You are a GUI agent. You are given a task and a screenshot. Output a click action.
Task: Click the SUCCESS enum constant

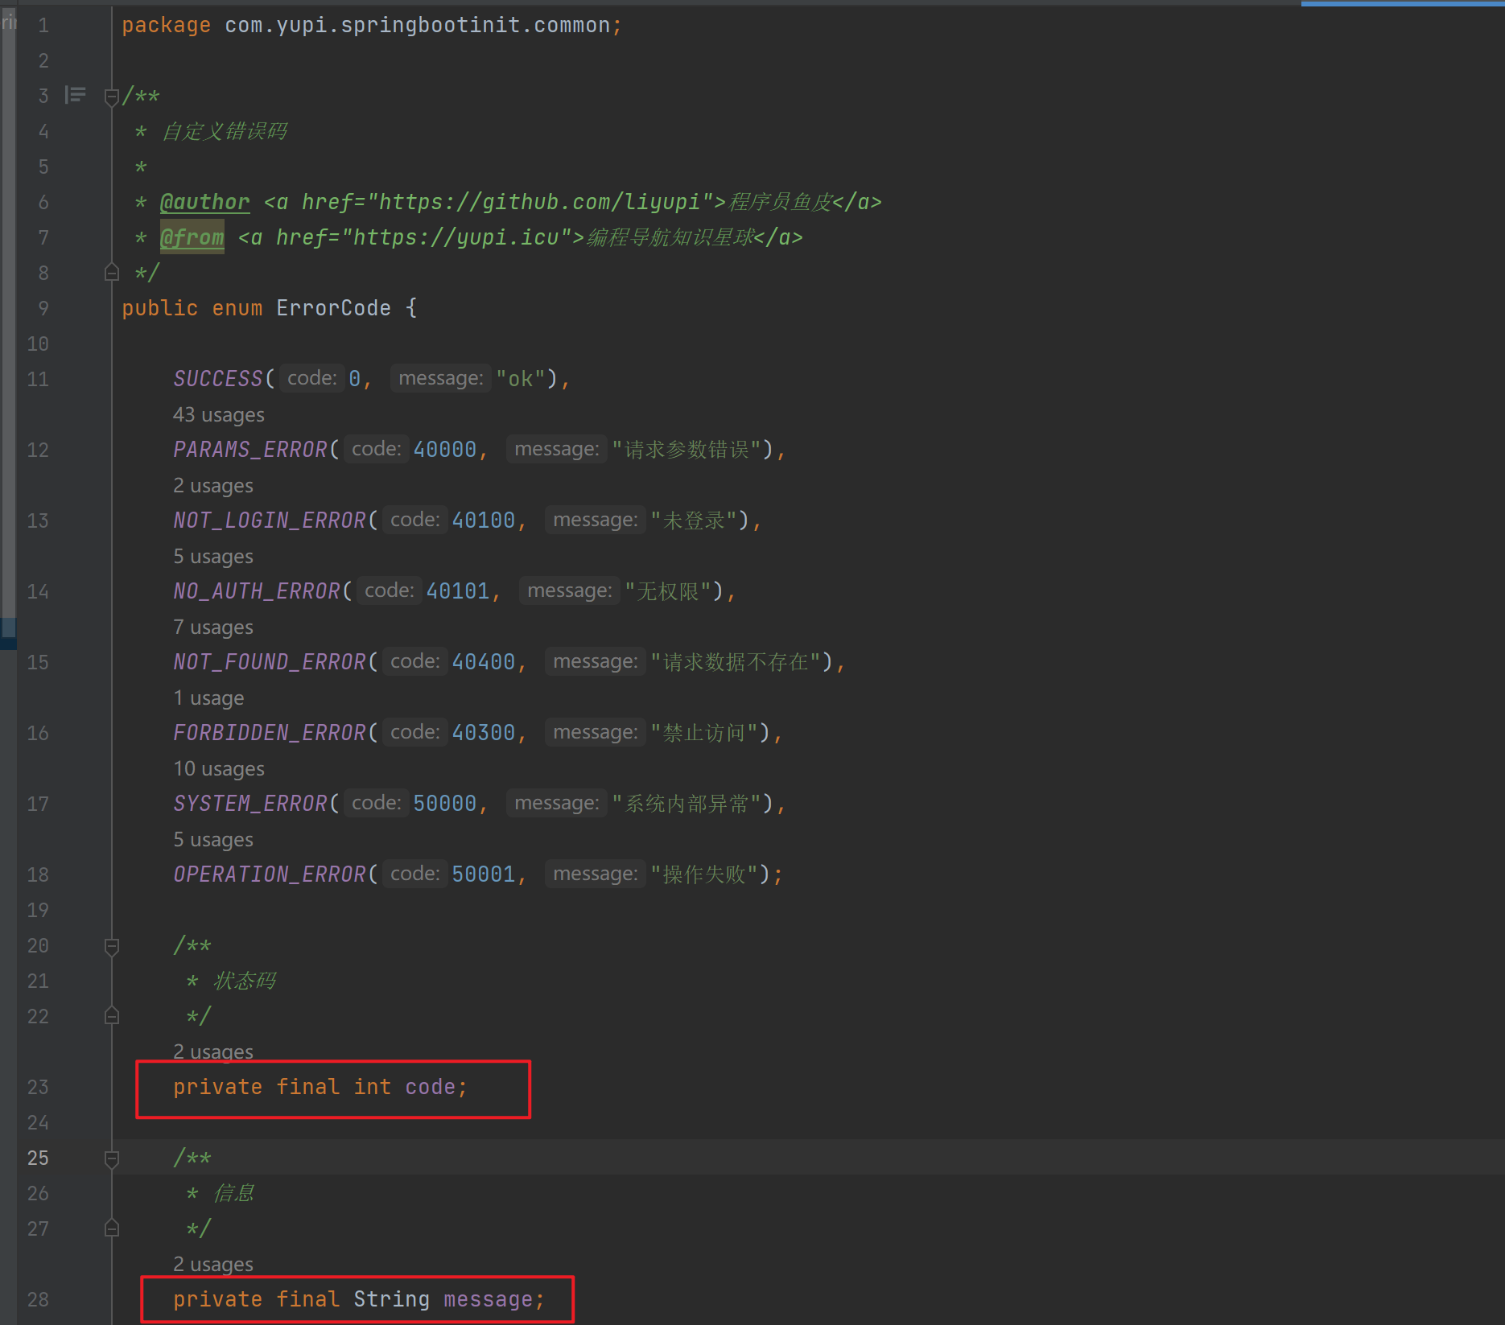coord(218,379)
